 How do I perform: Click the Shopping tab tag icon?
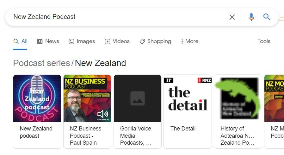[x=142, y=42]
